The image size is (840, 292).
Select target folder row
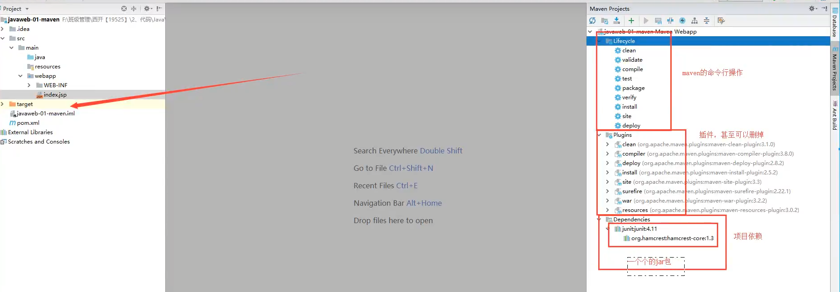(x=82, y=104)
